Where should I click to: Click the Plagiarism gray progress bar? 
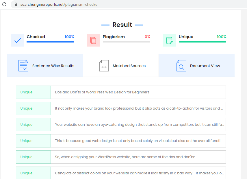(x=127, y=42)
